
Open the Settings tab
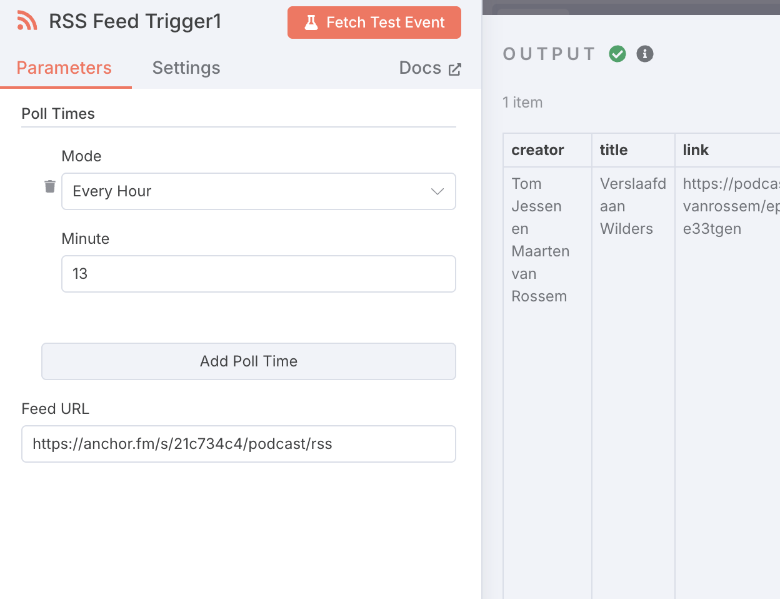tap(186, 68)
